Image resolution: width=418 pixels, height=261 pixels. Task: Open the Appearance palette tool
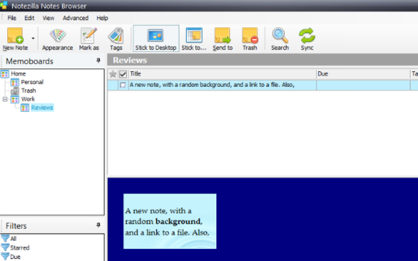[x=58, y=39]
